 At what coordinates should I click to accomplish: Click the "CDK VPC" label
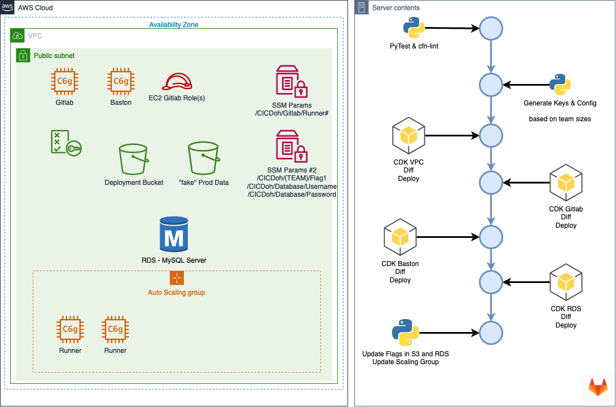point(408,162)
